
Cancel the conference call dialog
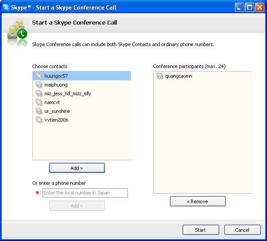point(242,230)
